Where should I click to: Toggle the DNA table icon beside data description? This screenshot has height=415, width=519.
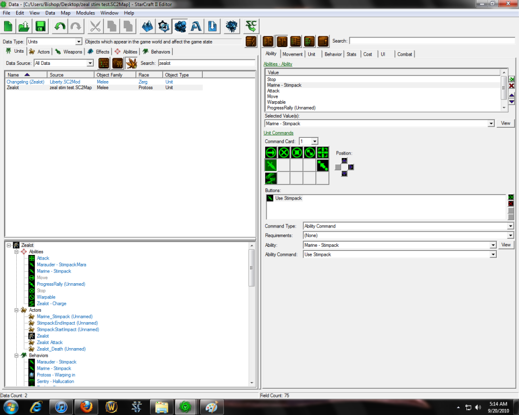click(251, 42)
